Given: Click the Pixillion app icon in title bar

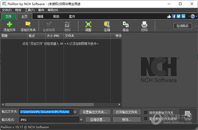Looking at the screenshot, I should (x=4, y=4).
